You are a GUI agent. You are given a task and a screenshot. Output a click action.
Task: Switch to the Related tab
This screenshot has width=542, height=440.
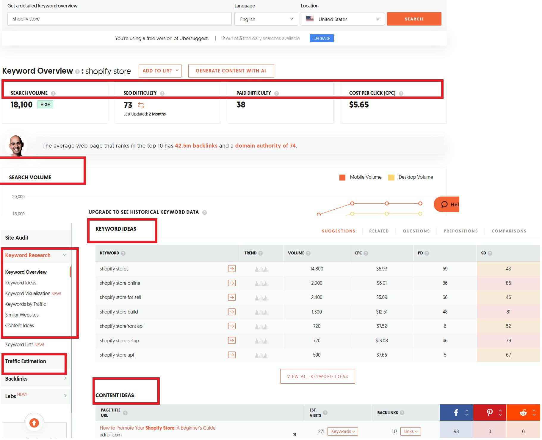[379, 231]
